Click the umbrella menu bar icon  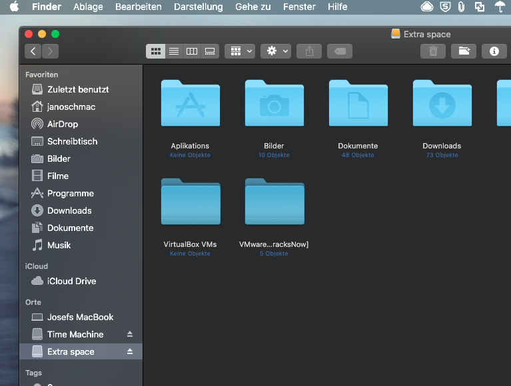point(500,7)
